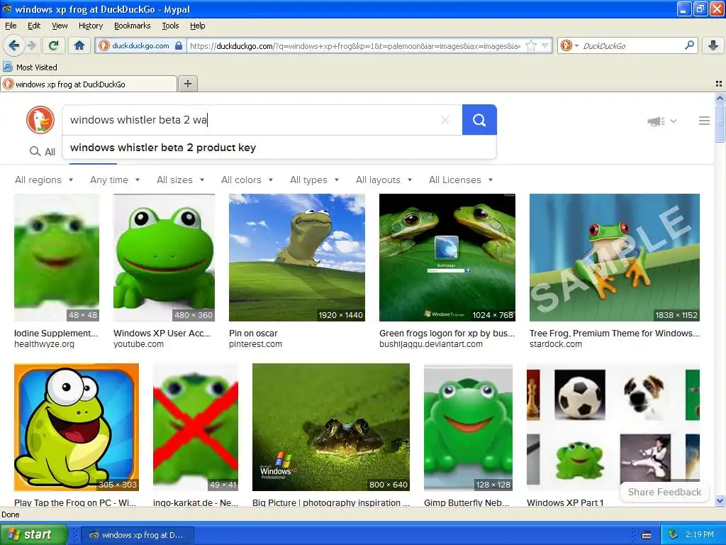726x545 pixels.
Task: Expand the All colors filter
Action: (247, 180)
